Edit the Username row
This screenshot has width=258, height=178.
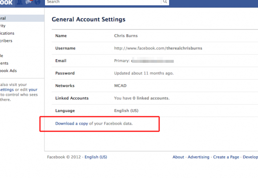pos(155,48)
